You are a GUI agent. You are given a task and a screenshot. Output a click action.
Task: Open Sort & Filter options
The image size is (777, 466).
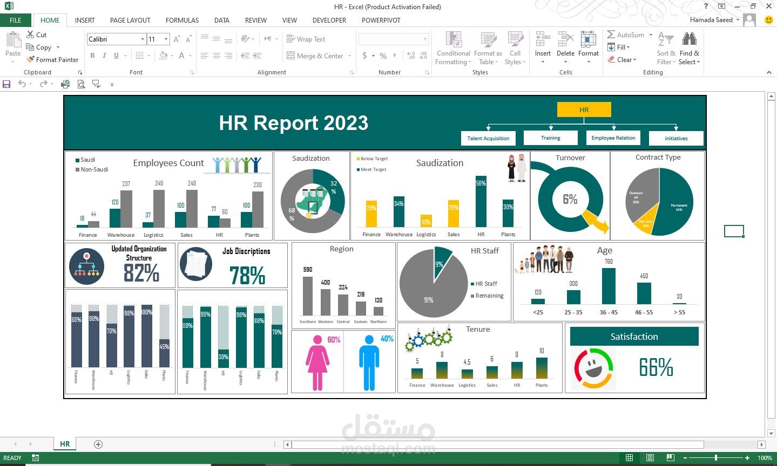click(666, 47)
